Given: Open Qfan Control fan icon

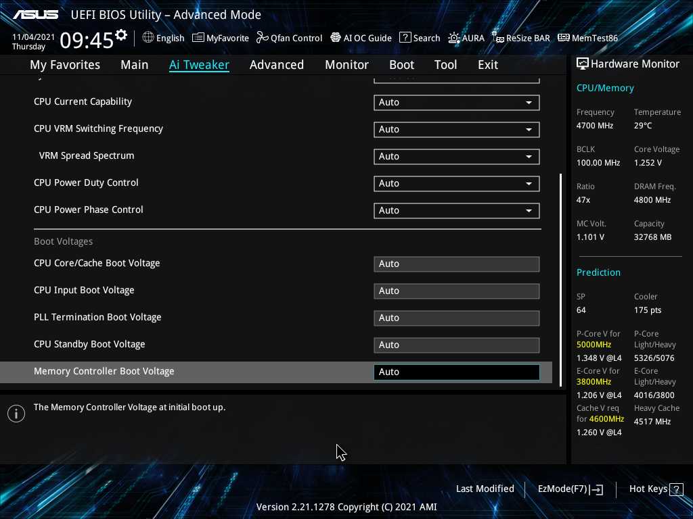Looking at the screenshot, I should click(x=262, y=38).
